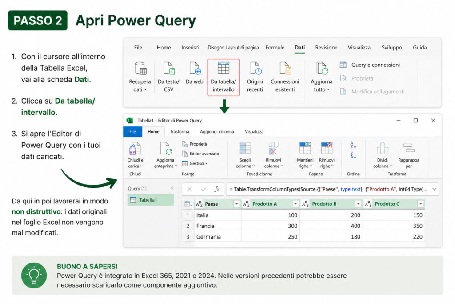Viewport: 455px width, 304px height.
Task: Open the Paese column filter dropdown
Action: (x=236, y=204)
